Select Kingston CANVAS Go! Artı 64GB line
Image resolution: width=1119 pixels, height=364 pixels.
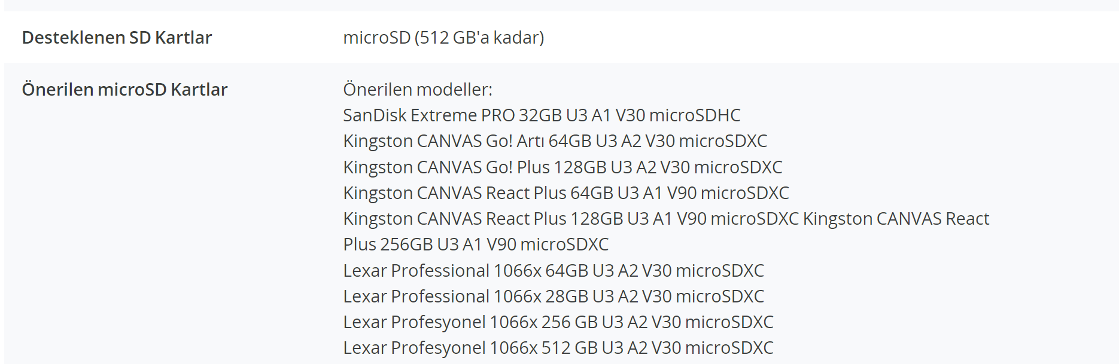point(554,141)
